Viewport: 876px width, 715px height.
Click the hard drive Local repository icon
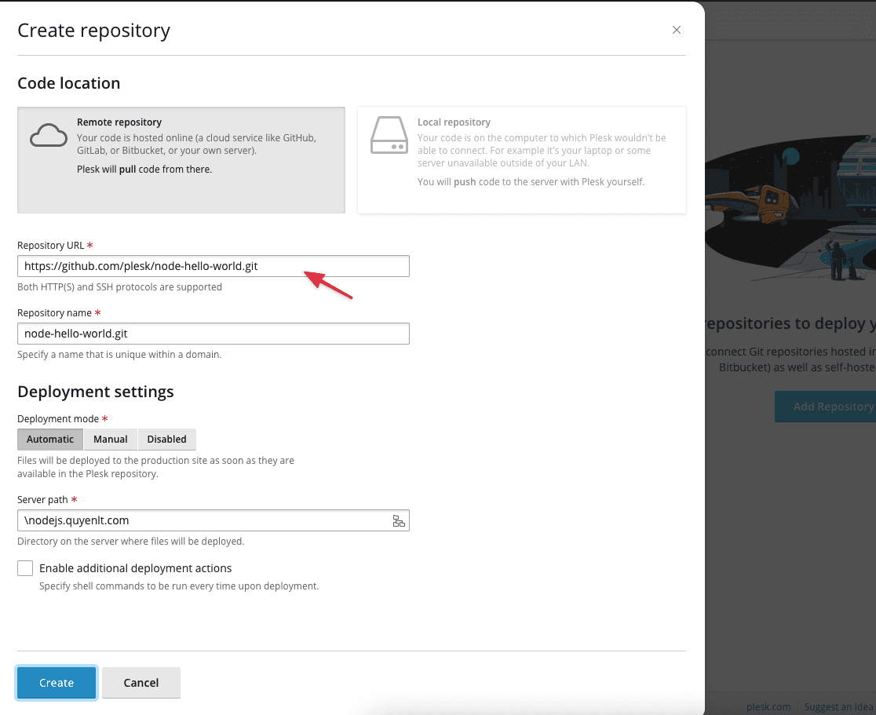pyautogui.click(x=389, y=137)
